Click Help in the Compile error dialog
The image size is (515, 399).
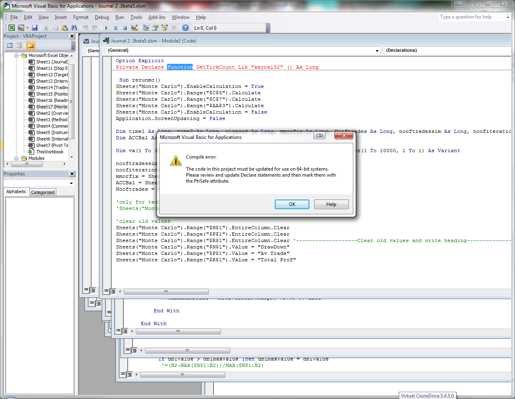tap(331, 204)
